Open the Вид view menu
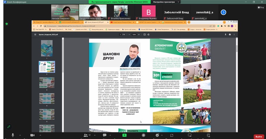This screenshot has width=266, height=139. pos(261,7)
